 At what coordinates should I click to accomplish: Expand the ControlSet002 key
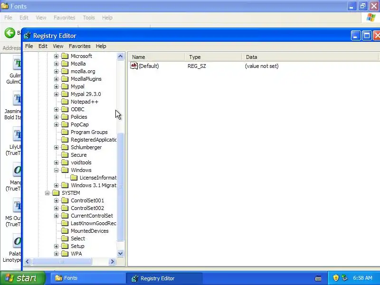click(x=56, y=208)
